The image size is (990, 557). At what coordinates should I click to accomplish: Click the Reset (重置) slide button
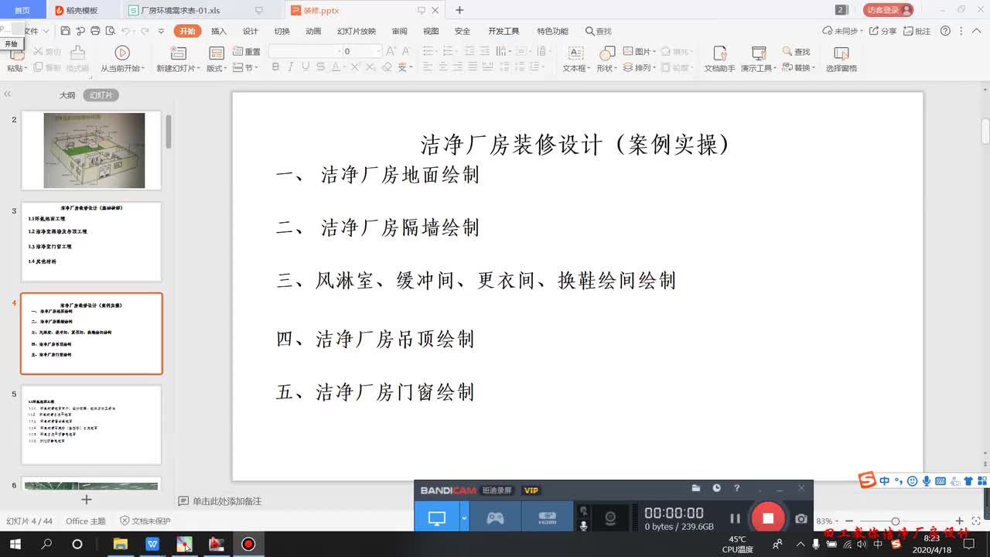click(247, 52)
